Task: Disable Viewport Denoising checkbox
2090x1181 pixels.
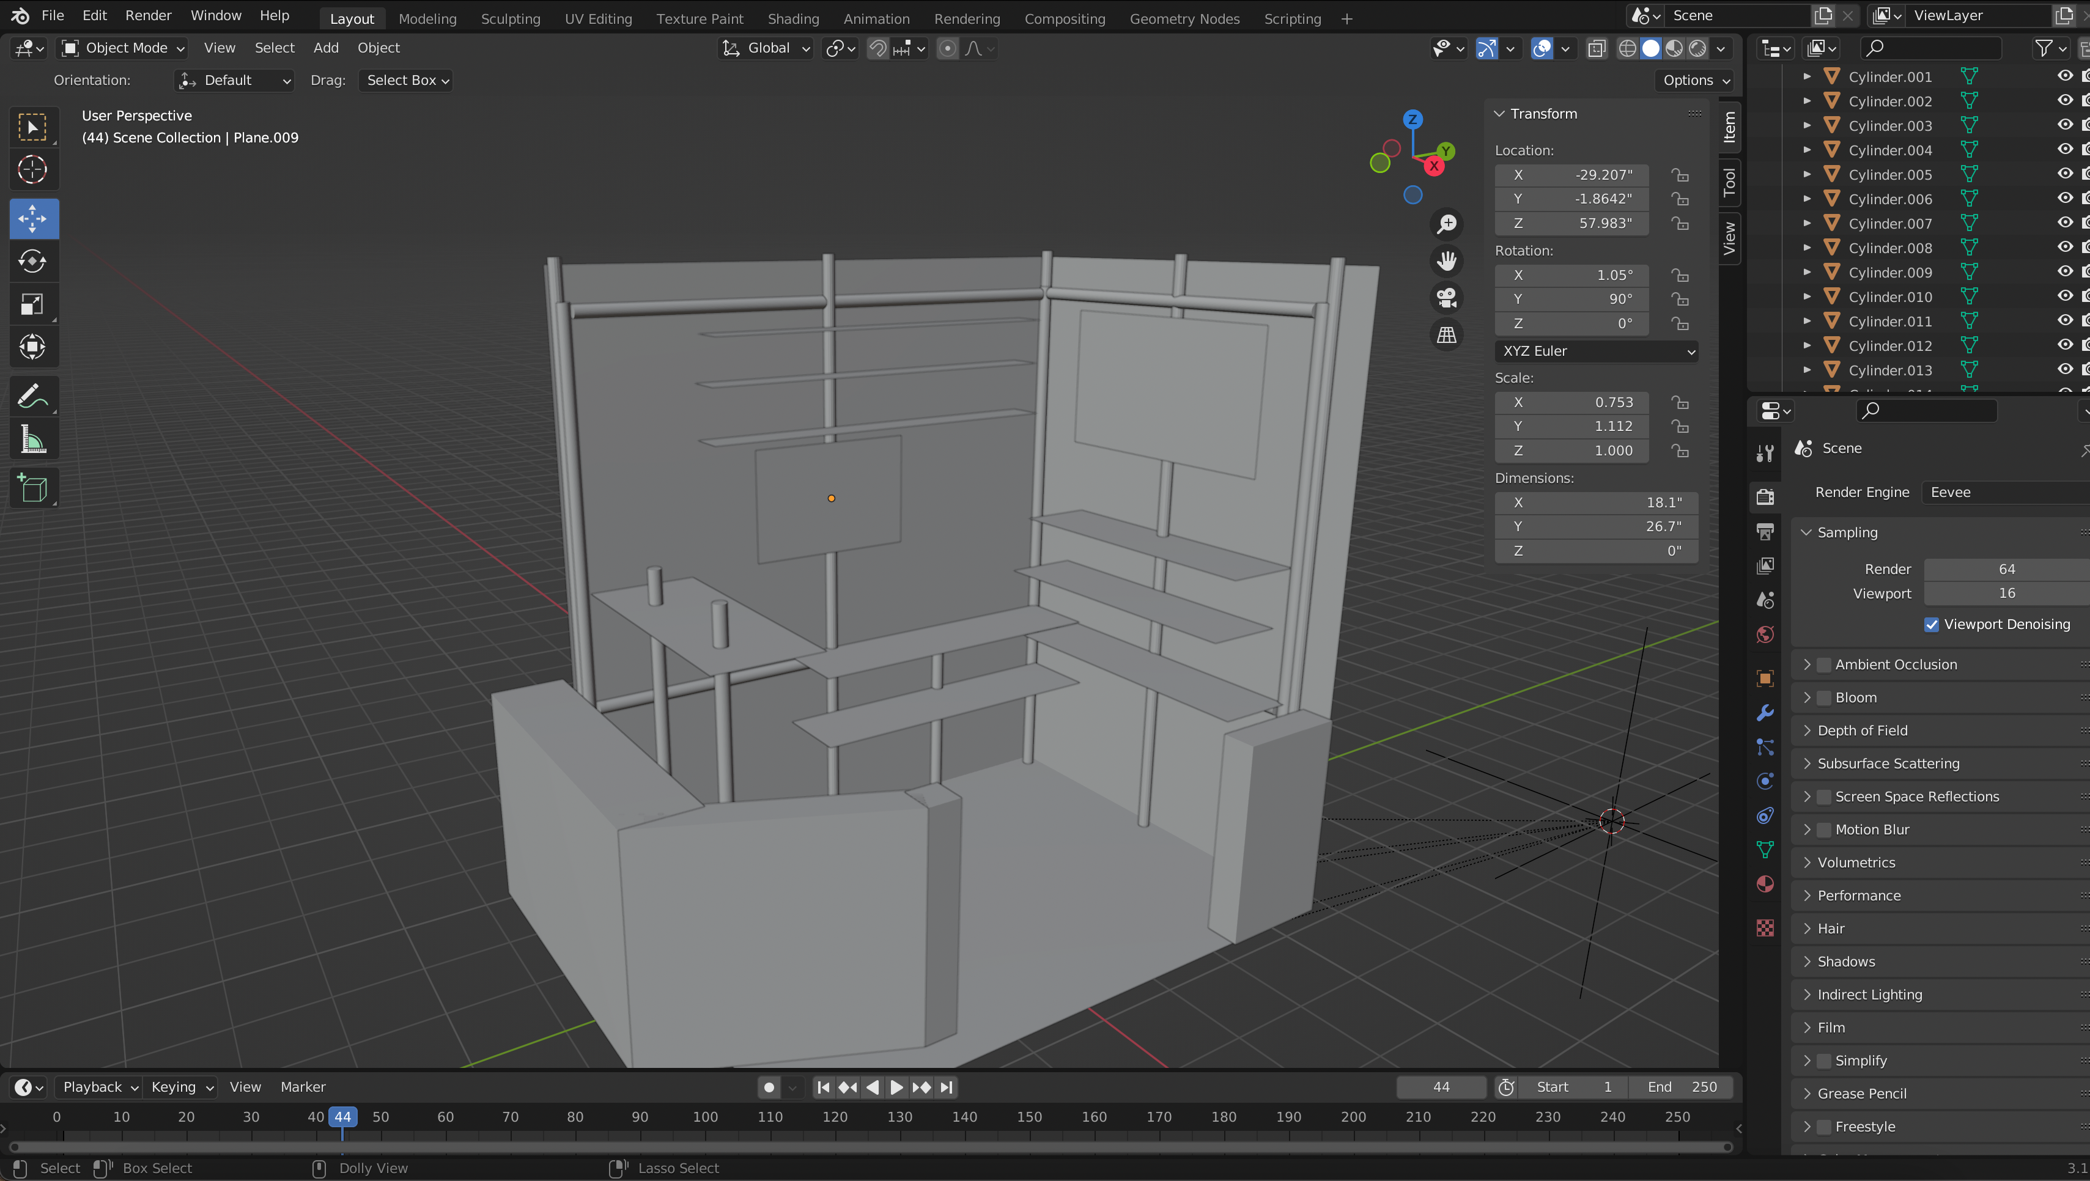Action: click(x=1932, y=625)
